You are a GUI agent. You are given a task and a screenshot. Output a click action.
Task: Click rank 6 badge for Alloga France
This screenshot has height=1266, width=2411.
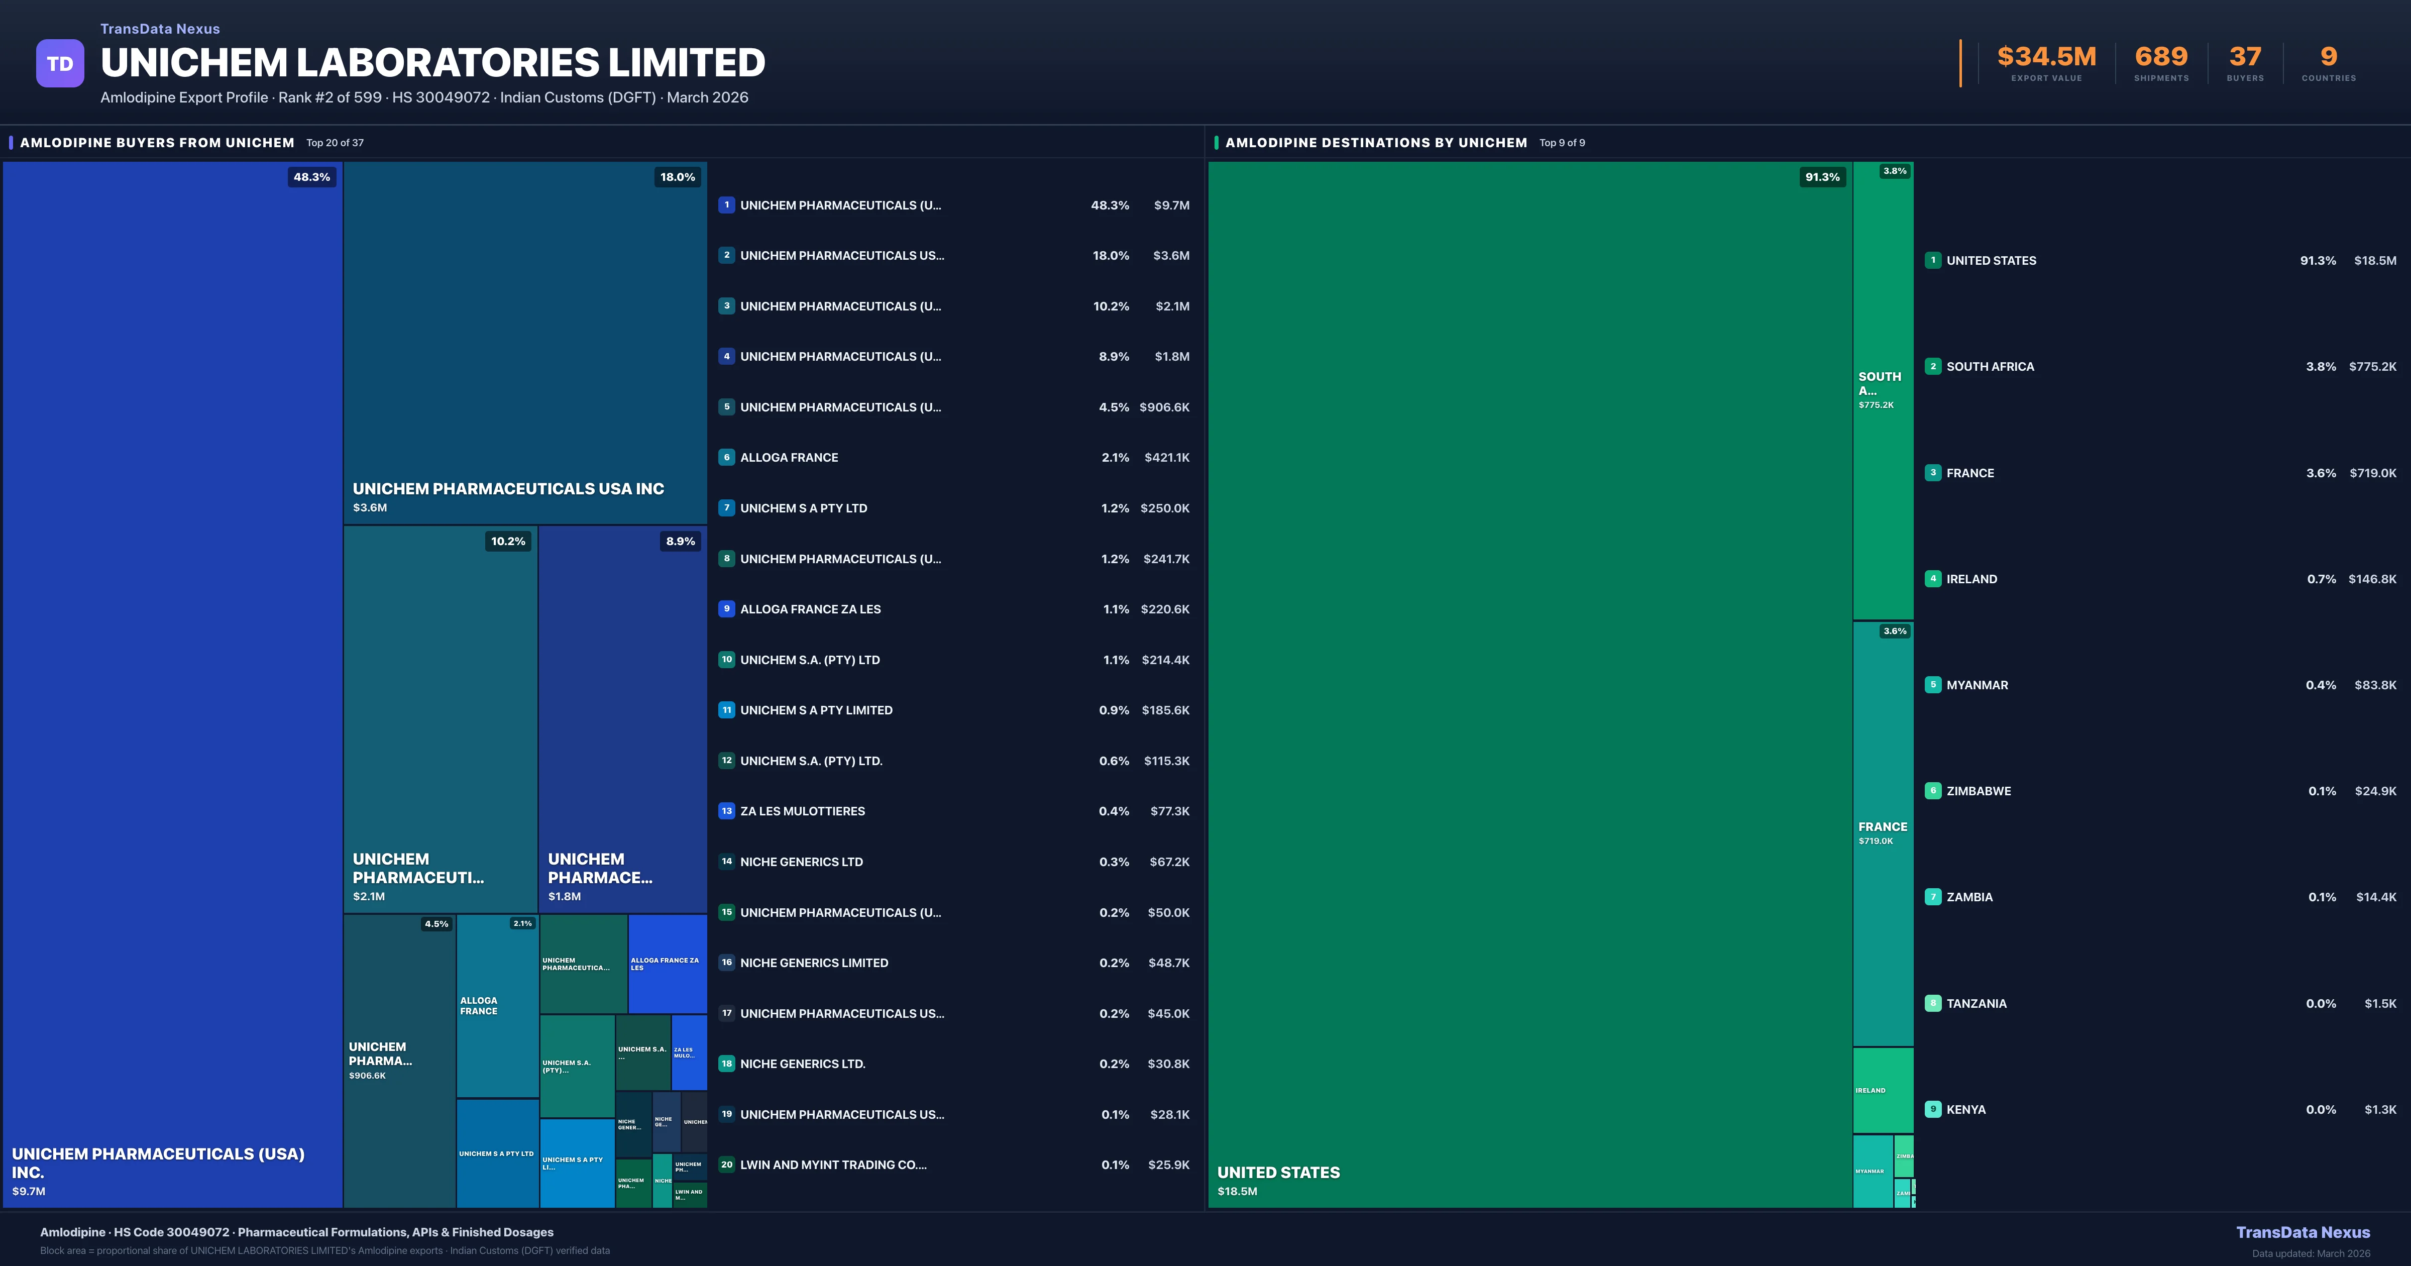(x=726, y=457)
